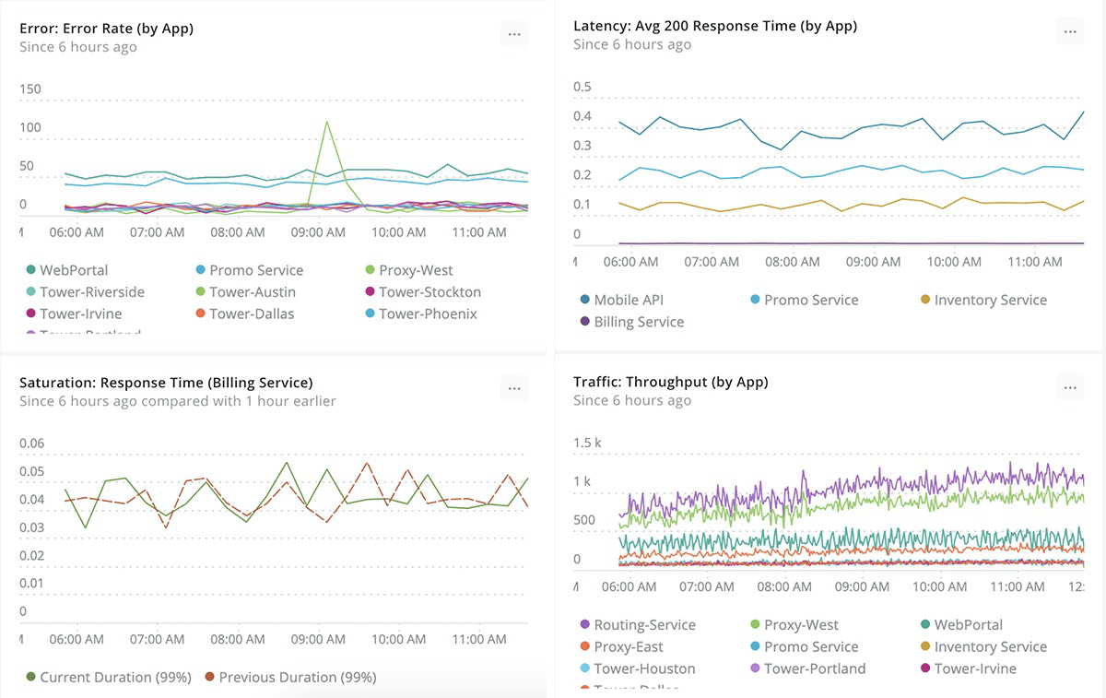Click the 06:00 AM label on Latency chart
The height and width of the screenshot is (698, 1106).
pos(631,262)
